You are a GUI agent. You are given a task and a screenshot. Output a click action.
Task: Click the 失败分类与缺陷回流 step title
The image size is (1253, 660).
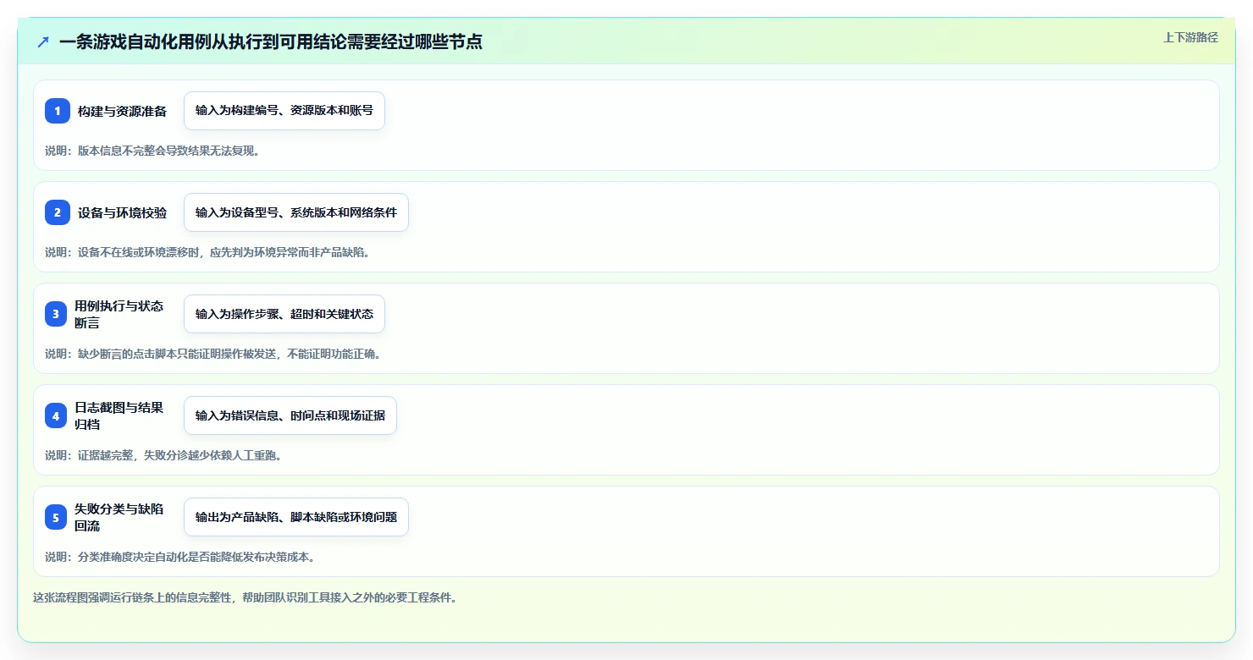119,517
